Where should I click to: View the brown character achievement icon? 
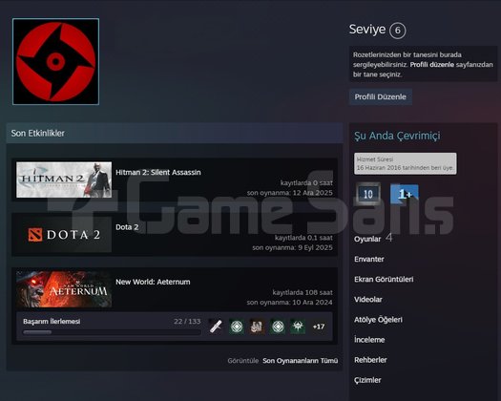pos(257,327)
